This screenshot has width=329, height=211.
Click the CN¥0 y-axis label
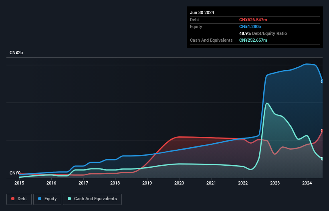15,173
